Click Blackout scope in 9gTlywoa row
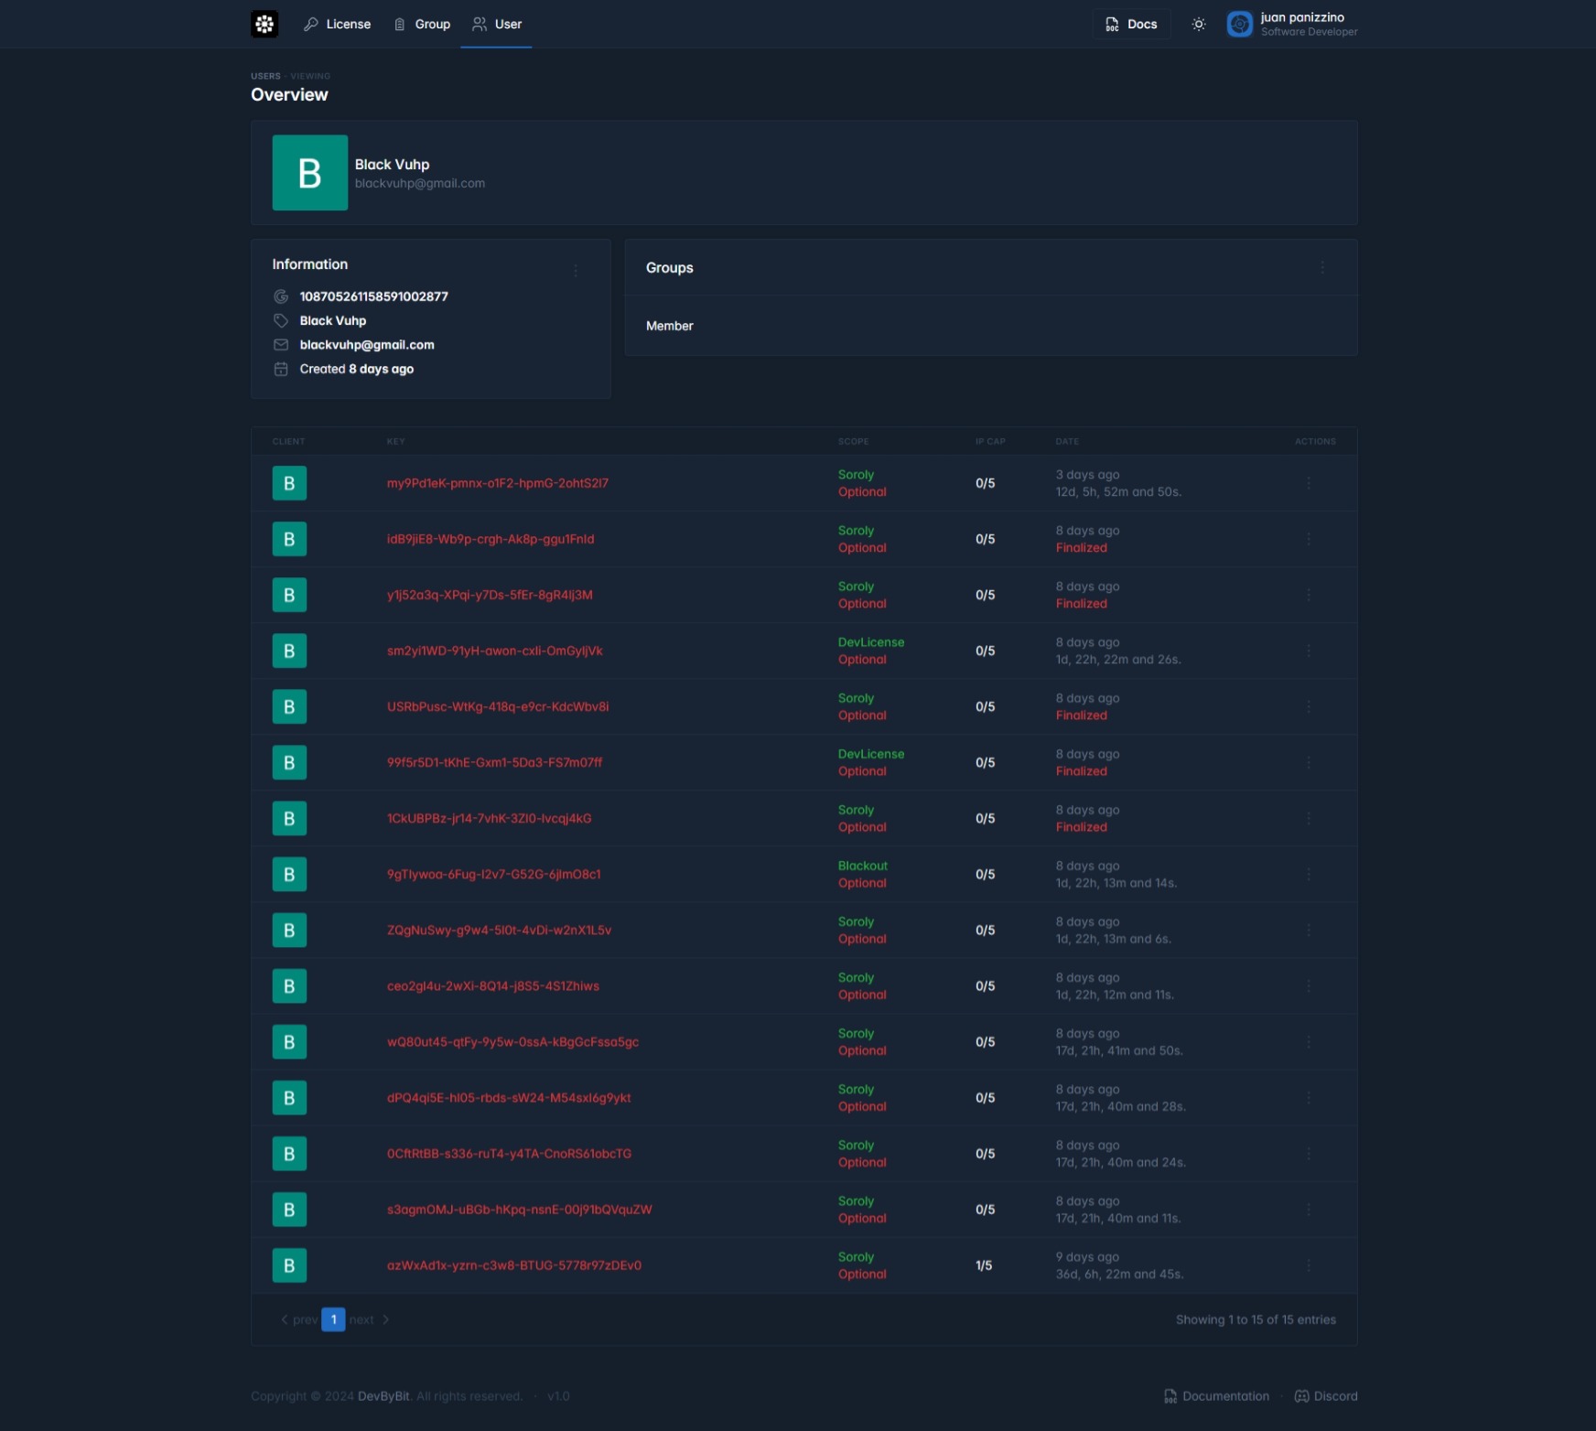This screenshot has height=1431, width=1596. tap(863, 866)
